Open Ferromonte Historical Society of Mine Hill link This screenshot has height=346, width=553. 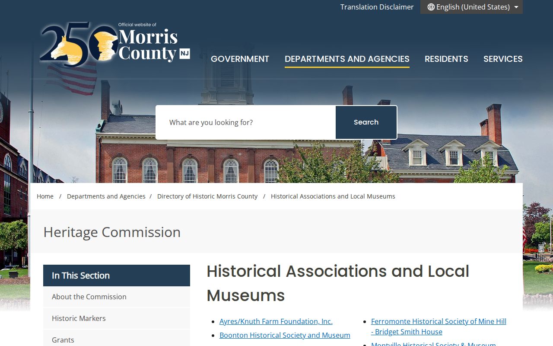click(439, 327)
